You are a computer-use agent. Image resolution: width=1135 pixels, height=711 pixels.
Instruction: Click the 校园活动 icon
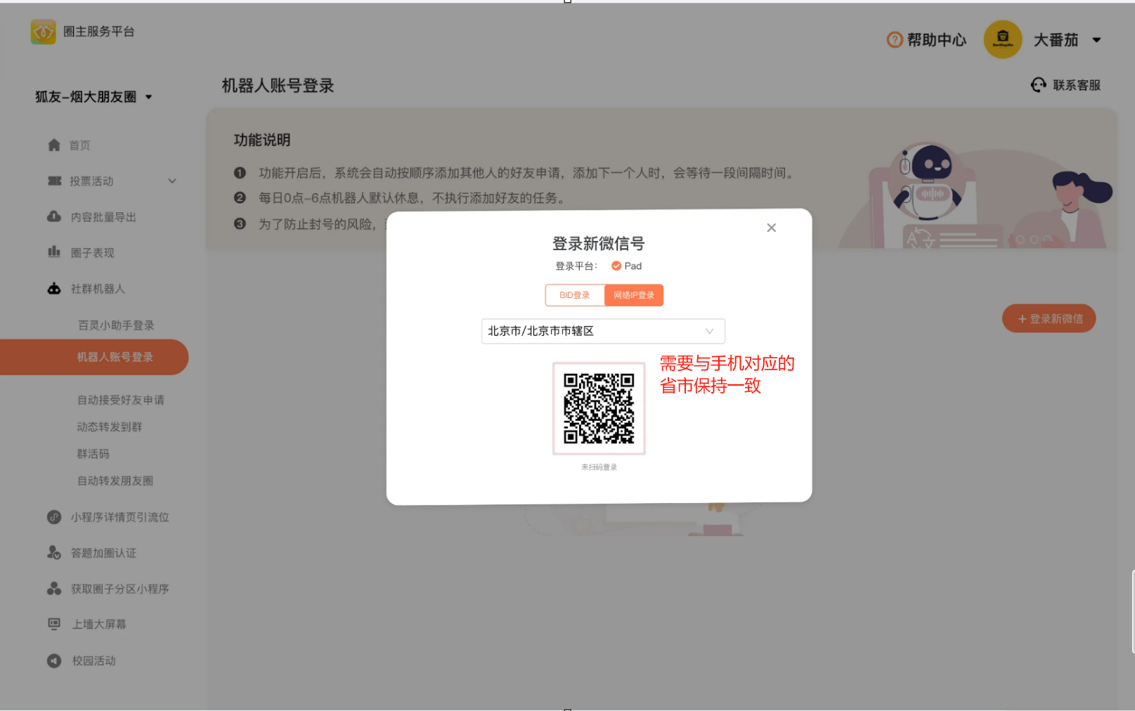tap(54, 660)
